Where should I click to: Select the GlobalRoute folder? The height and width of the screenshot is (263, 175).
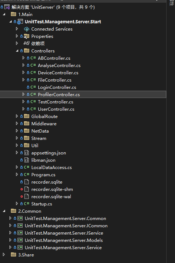pyautogui.click(x=44, y=117)
